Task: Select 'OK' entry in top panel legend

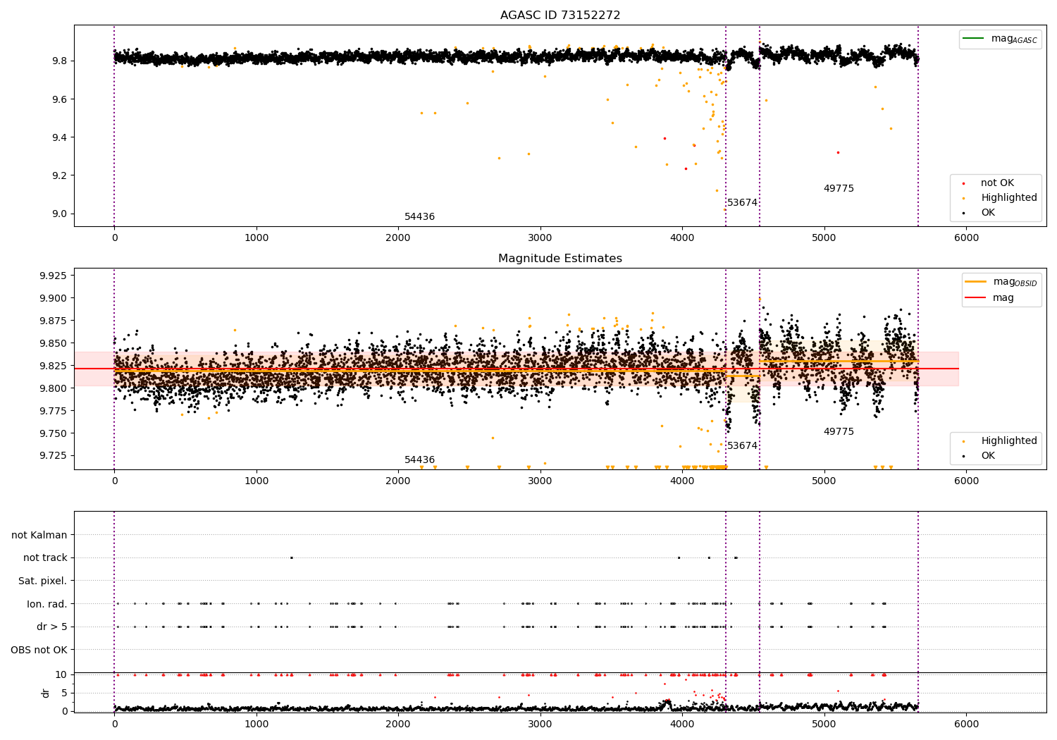Action: click(988, 213)
